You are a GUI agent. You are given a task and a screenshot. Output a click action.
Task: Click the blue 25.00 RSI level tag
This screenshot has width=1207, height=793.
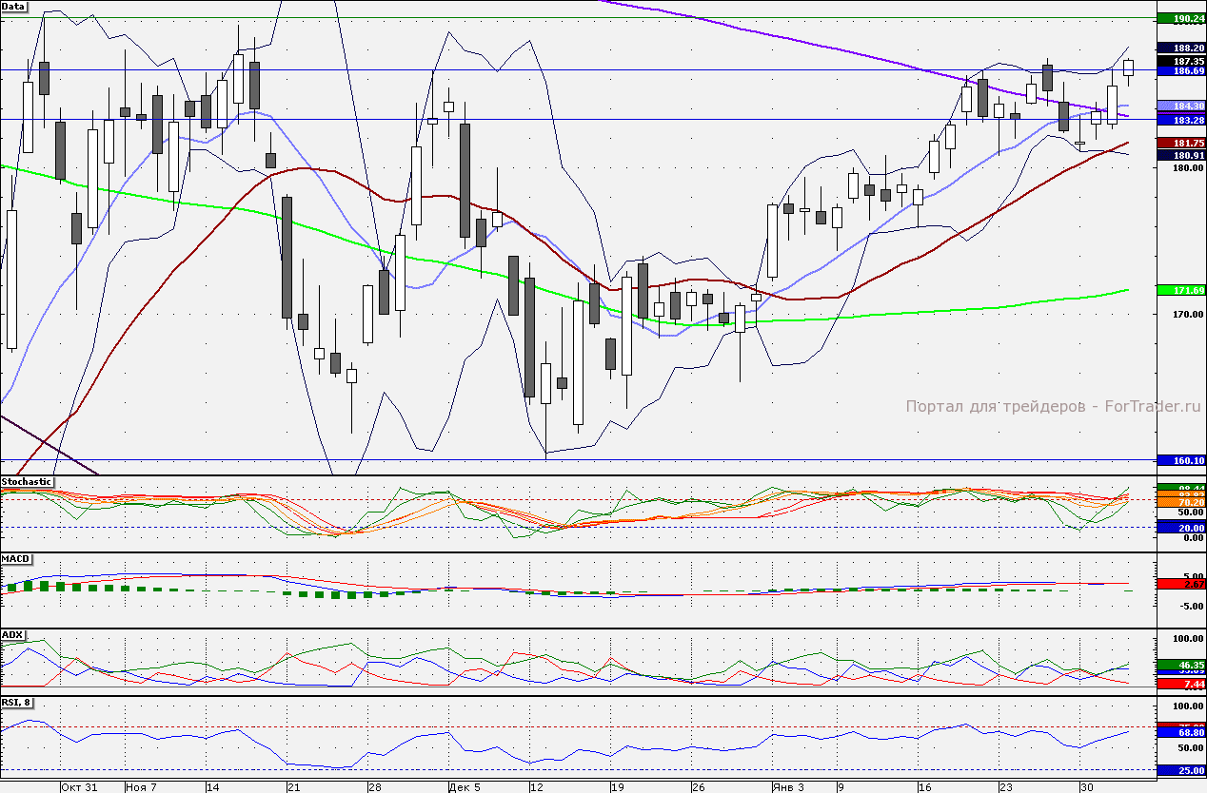click(1180, 769)
